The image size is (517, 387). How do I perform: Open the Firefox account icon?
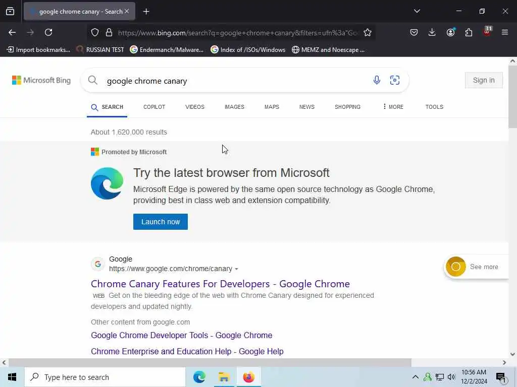[x=450, y=32]
